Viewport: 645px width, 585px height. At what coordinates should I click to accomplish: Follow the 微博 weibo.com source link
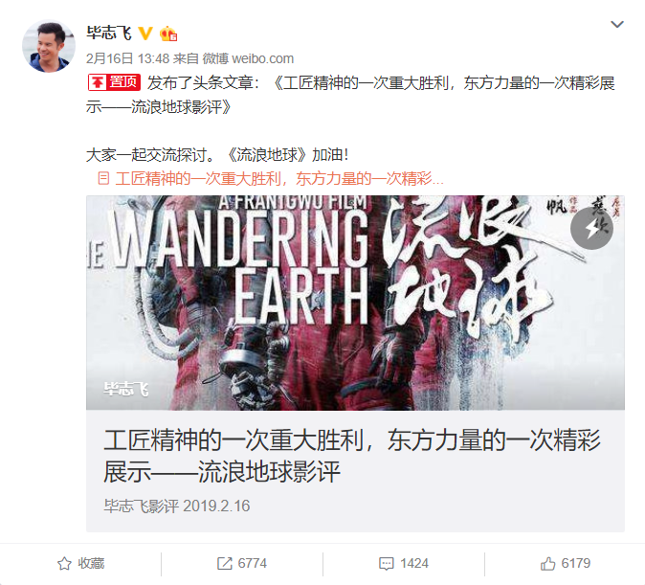click(x=248, y=58)
